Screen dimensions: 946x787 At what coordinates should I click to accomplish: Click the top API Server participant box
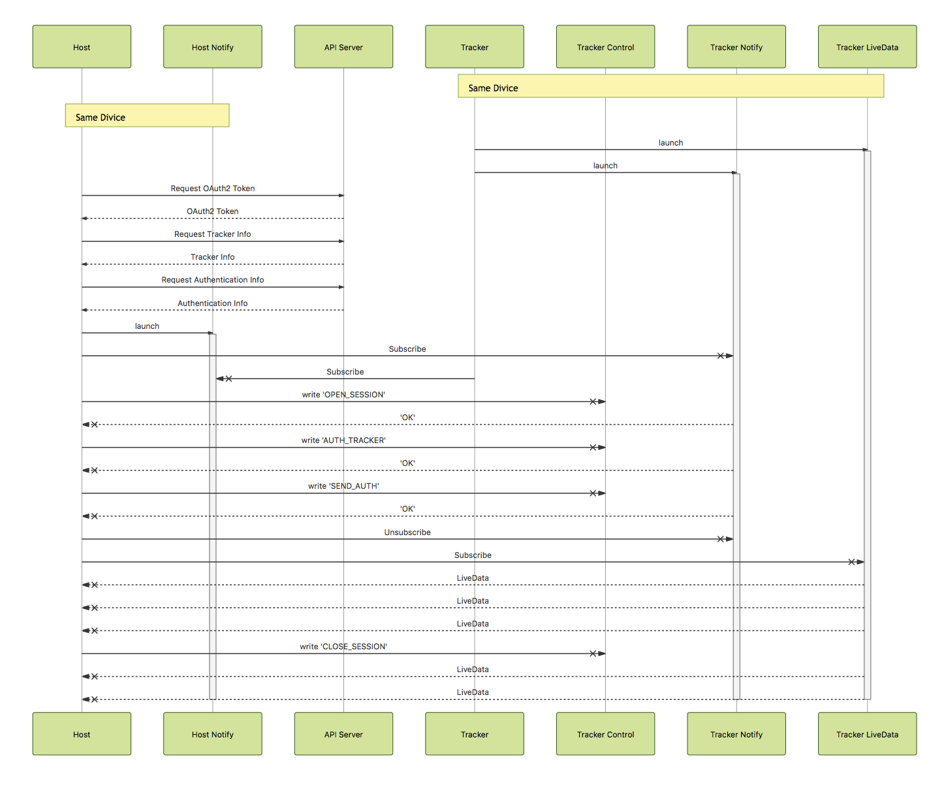343,47
